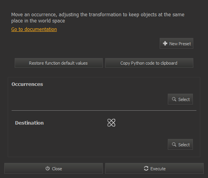Select occurrences using the Occurrences Select button
Image resolution: width=208 pixels, height=178 pixels.
[180, 99]
